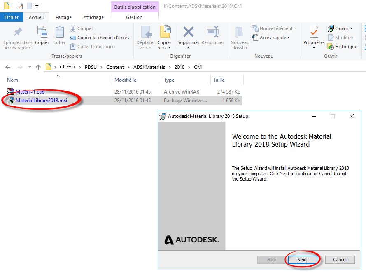Click the Historique command

343,47
